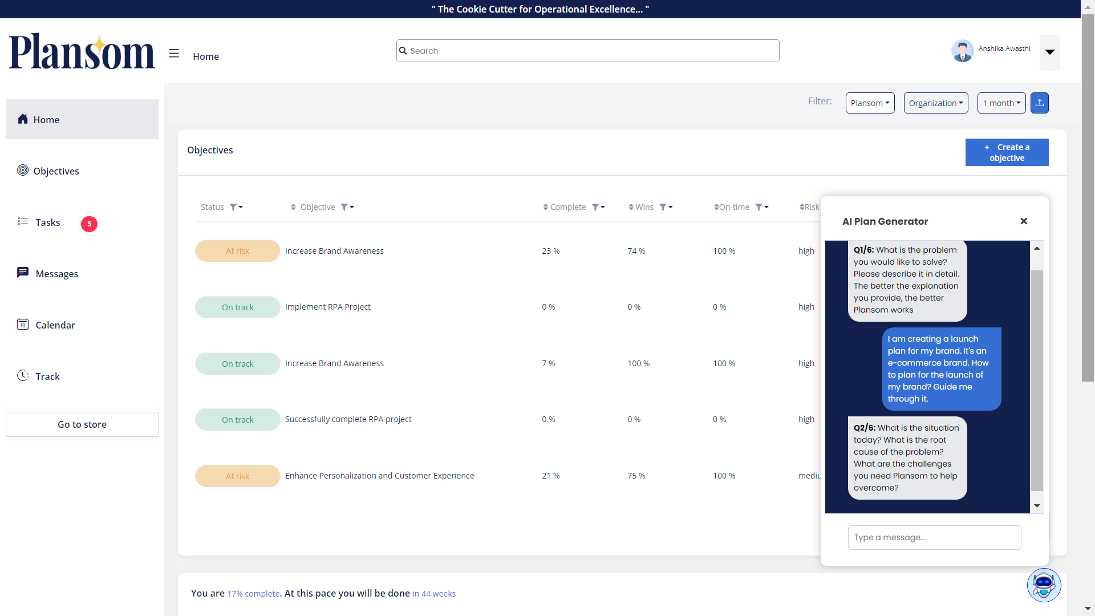Close the AI Plan Generator panel
The height and width of the screenshot is (616, 1095).
(x=1024, y=221)
